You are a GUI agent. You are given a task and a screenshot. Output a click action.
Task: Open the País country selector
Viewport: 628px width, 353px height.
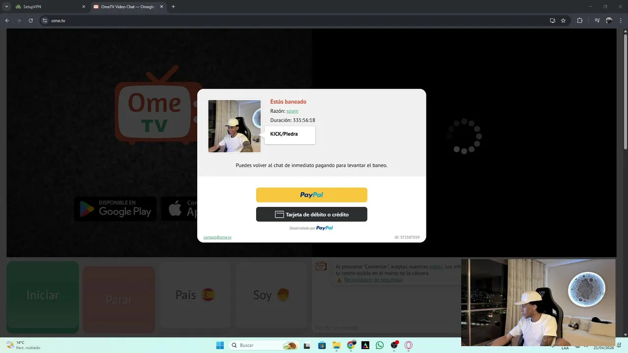(195, 295)
